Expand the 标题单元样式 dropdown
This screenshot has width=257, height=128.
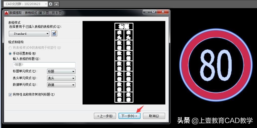click(x=61, y=71)
